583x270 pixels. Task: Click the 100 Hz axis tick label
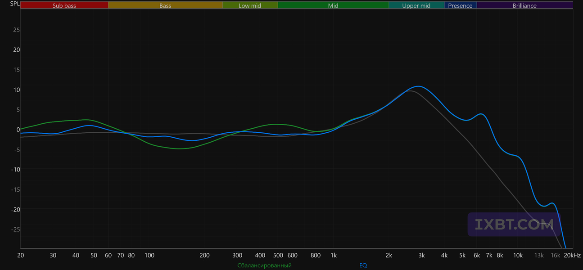149,255
